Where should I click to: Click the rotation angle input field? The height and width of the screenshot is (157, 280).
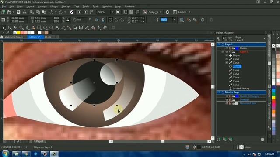click(x=82, y=20)
